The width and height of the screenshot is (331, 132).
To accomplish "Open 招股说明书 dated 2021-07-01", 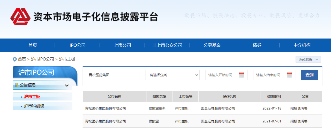I will point(299,121).
